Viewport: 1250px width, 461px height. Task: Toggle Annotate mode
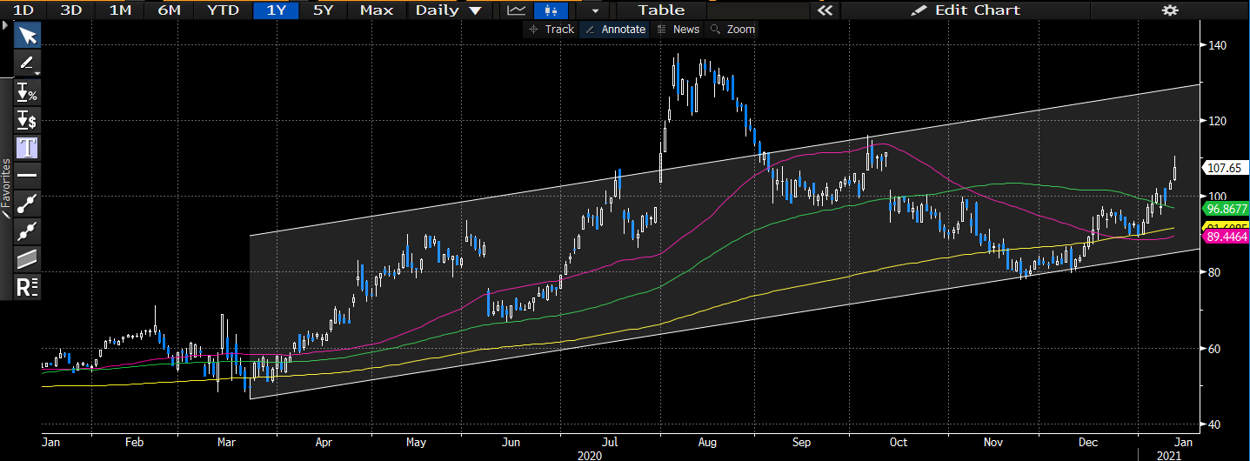click(614, 30)
